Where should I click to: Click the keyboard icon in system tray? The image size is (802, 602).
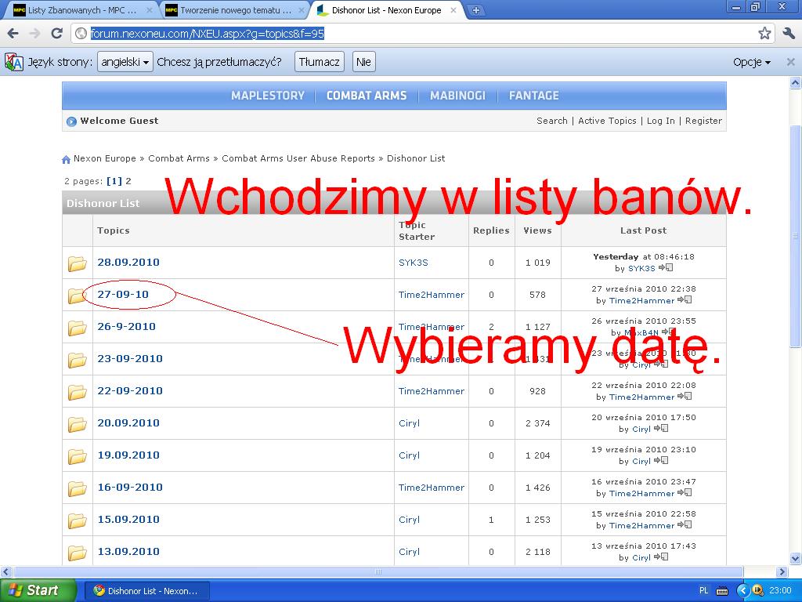[721, 591]
